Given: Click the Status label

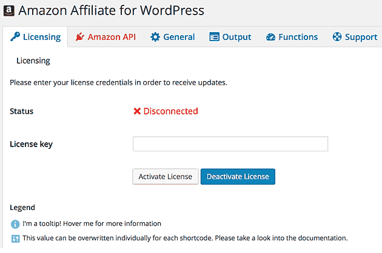Looking at the screenshot, I should [x=21, y=111].
